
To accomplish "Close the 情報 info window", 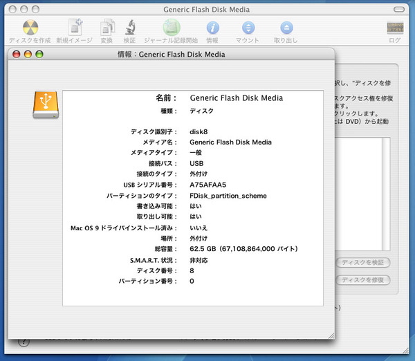I will (x=17, y=54).
